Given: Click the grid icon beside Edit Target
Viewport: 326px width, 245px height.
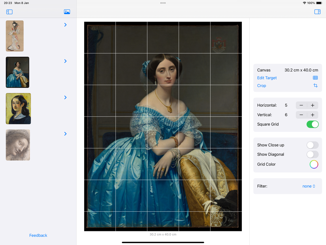Looking at the screenshot, I should click(315, 78).
